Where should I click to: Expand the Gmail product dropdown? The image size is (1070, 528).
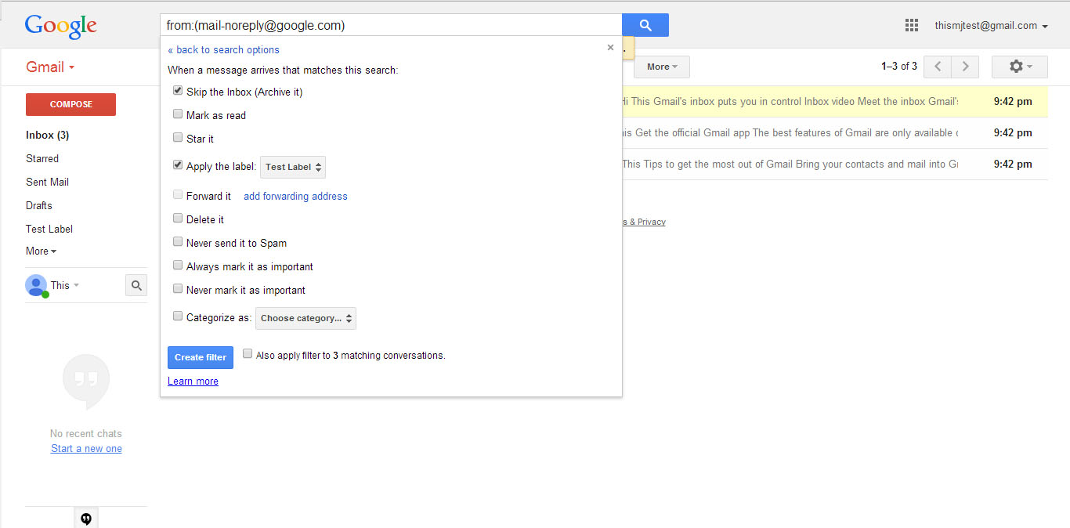(x=50, y=67)
